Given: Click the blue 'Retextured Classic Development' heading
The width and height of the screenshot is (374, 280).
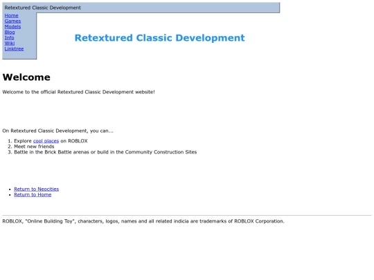Looking at the screenshot, I should [159, 38].
